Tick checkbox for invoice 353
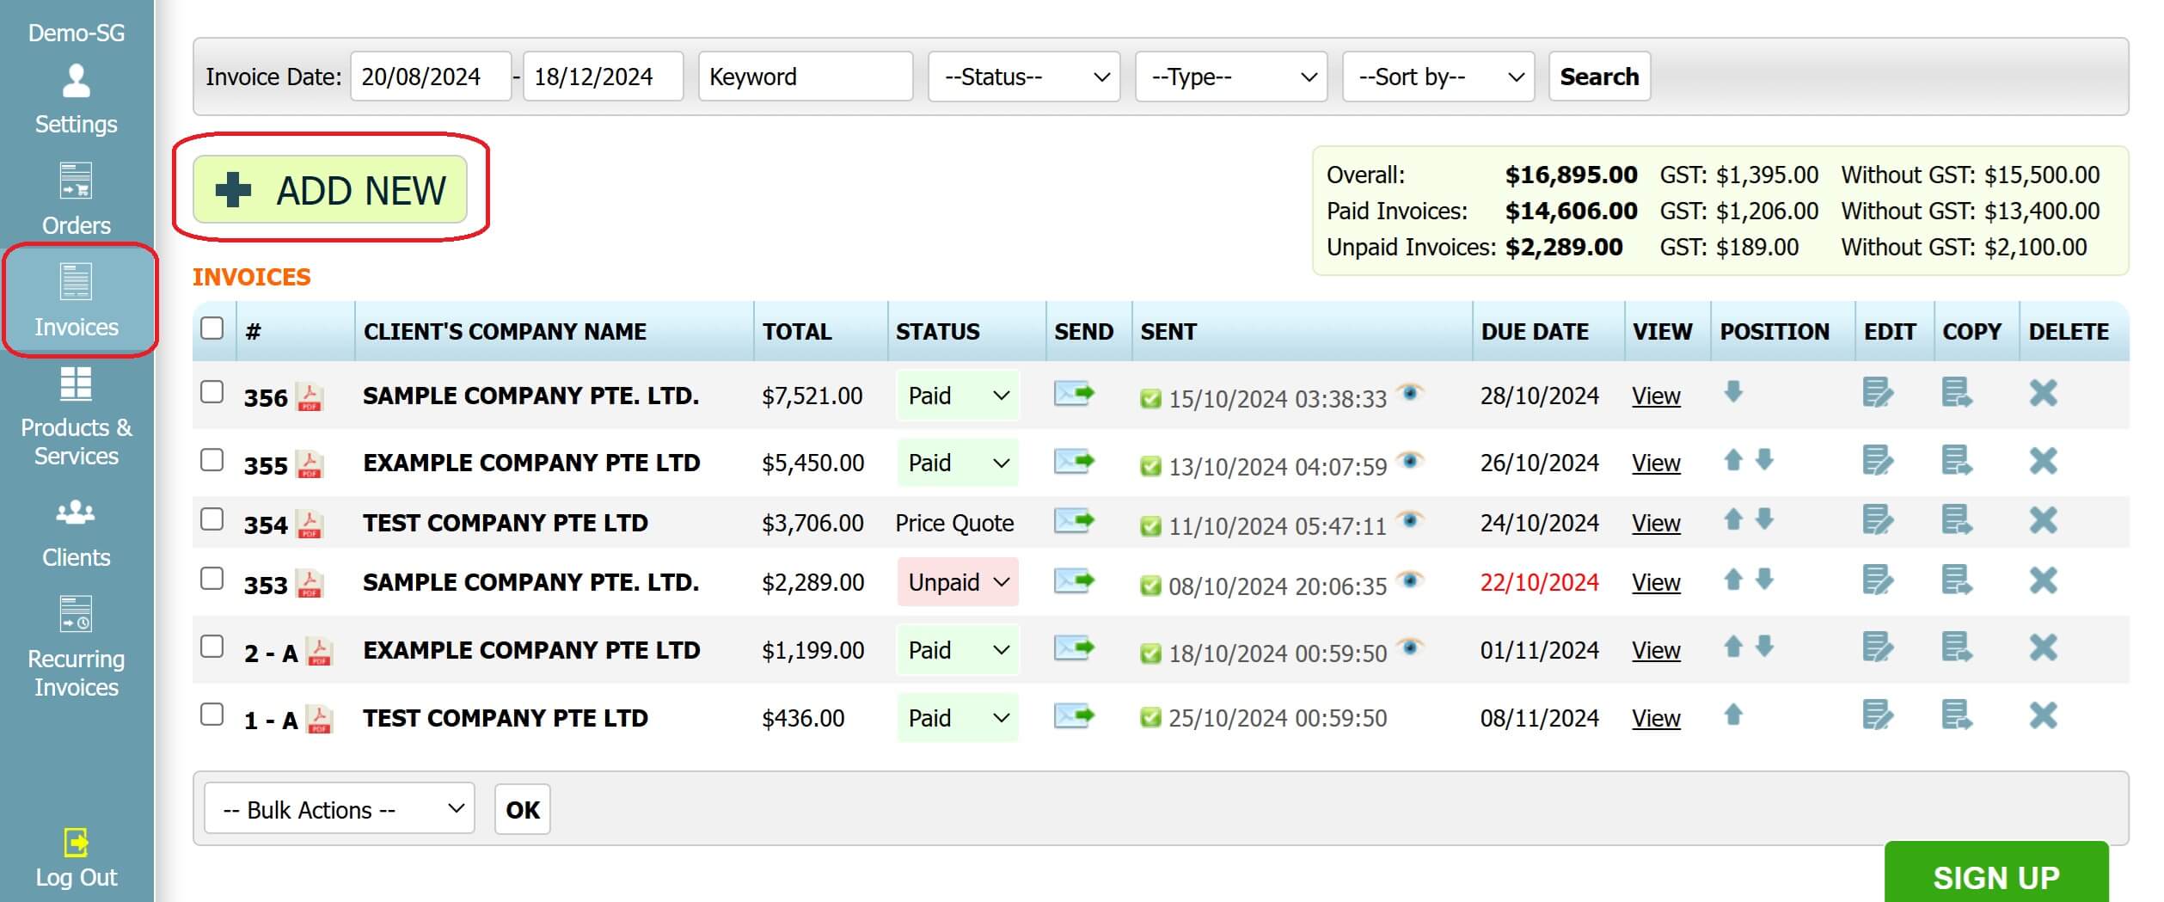This screenshot has width=2164, height=902. [211, 579]
